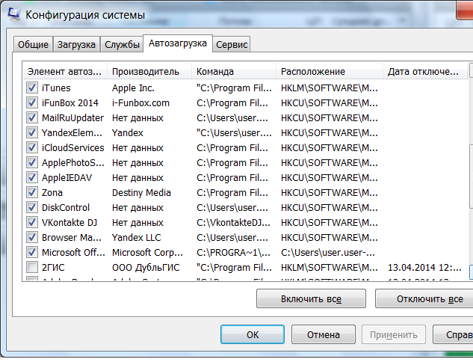This screenshot has height=362, width=473.
Task: Sort by the Расположение column header
Action: 330,72
